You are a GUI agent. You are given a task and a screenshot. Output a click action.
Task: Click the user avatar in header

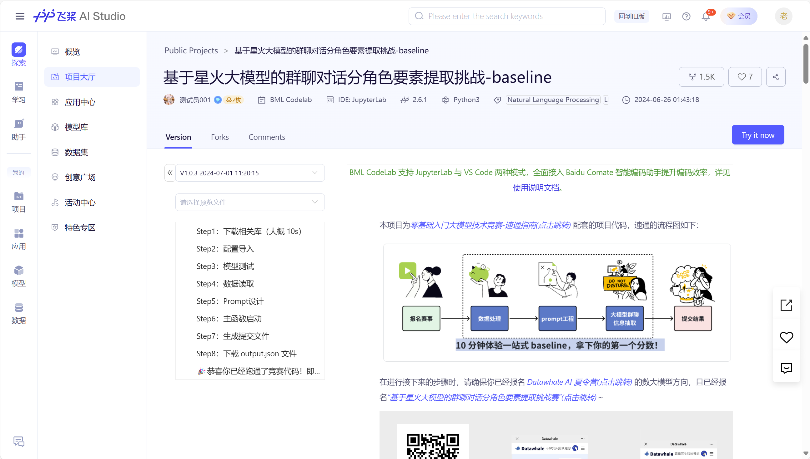click(783, 16)
